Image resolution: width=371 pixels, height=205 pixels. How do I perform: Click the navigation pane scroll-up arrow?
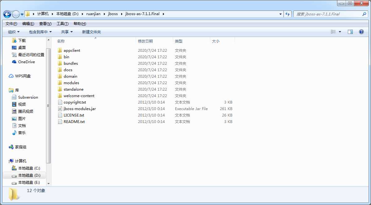(48, 40)
